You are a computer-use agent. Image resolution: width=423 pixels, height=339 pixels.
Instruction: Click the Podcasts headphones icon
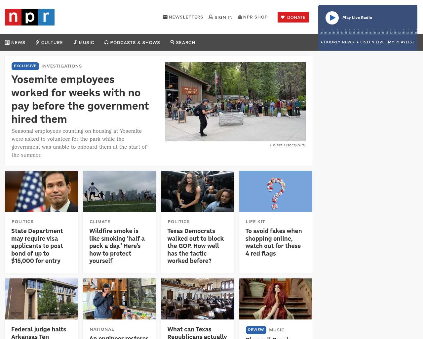(106, 42)
